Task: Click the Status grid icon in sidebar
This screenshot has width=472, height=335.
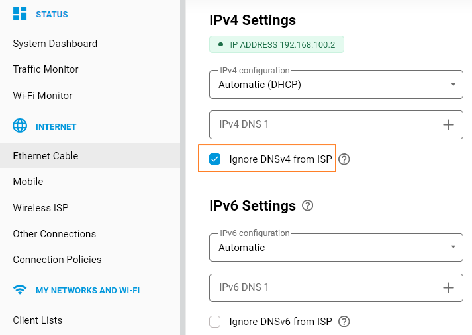Action: 20,13
